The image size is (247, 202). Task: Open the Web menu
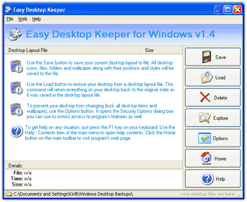point(23,19)
